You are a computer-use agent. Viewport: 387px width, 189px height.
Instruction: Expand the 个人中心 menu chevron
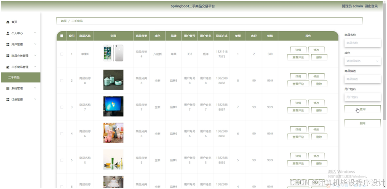tap(35, 33)
